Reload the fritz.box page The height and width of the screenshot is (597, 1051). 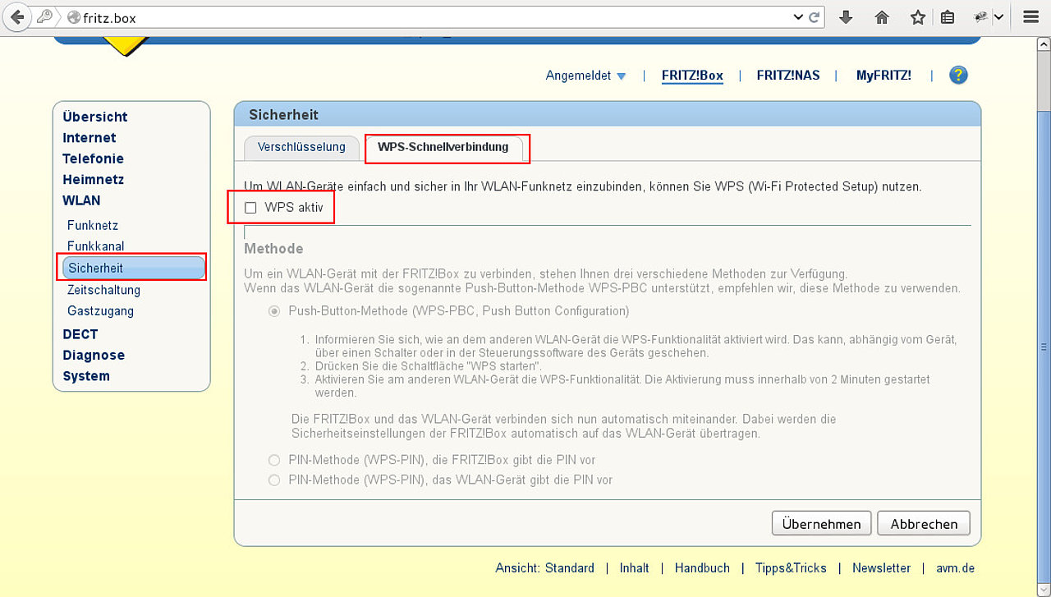[x=815, y=17]
